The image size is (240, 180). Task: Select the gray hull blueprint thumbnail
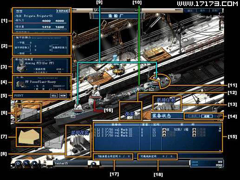point(28,113)
